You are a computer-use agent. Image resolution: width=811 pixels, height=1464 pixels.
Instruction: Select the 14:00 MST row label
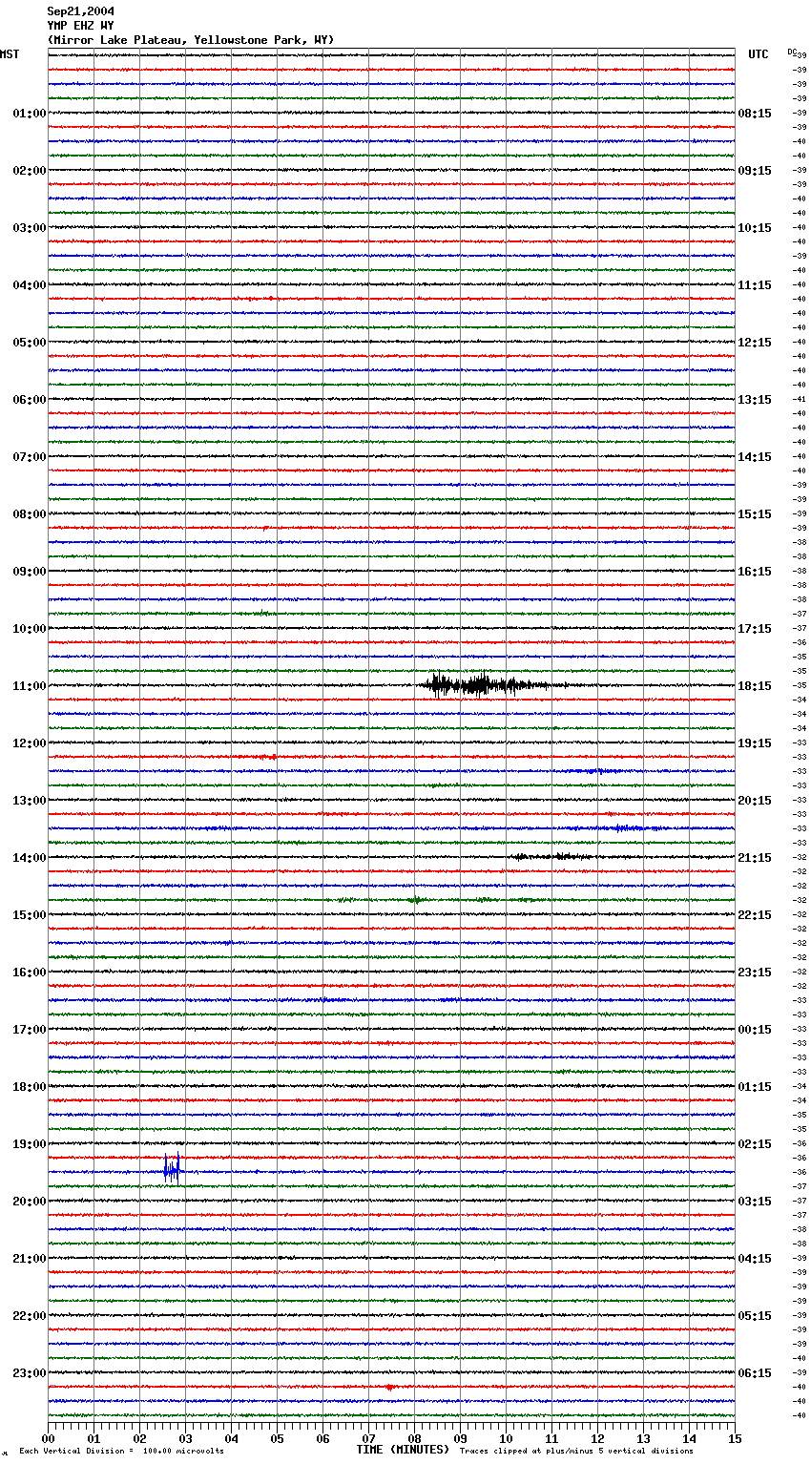(30, 858)
